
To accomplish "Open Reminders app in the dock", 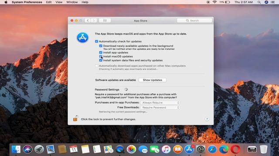I will pyautogui.click(x=97, y=149).
